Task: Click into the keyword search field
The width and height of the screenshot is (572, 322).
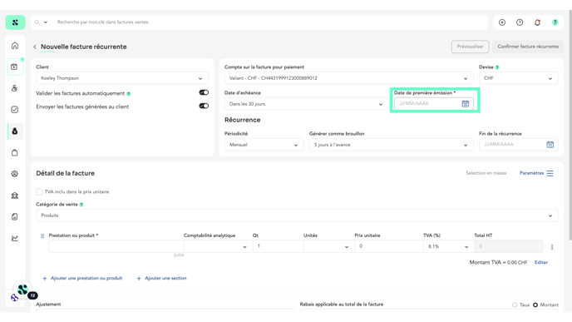Action: click(x=270, y=22)
